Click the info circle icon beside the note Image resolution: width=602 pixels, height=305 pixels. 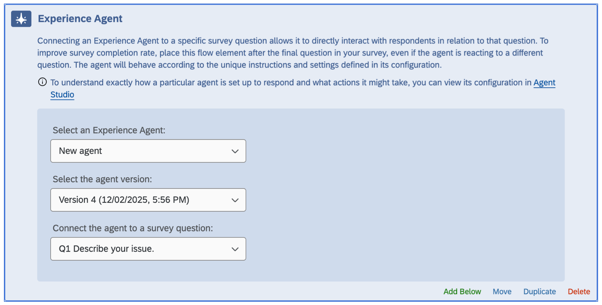tap(42, 82)
